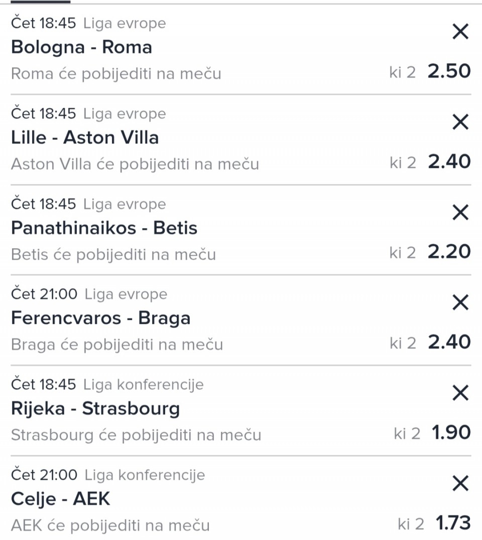
Task: Tap the 1.90 odds for Strasbourg
Action: (451, 432)
